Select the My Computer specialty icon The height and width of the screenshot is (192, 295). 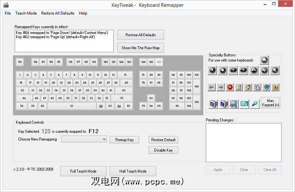click(234, 103)
